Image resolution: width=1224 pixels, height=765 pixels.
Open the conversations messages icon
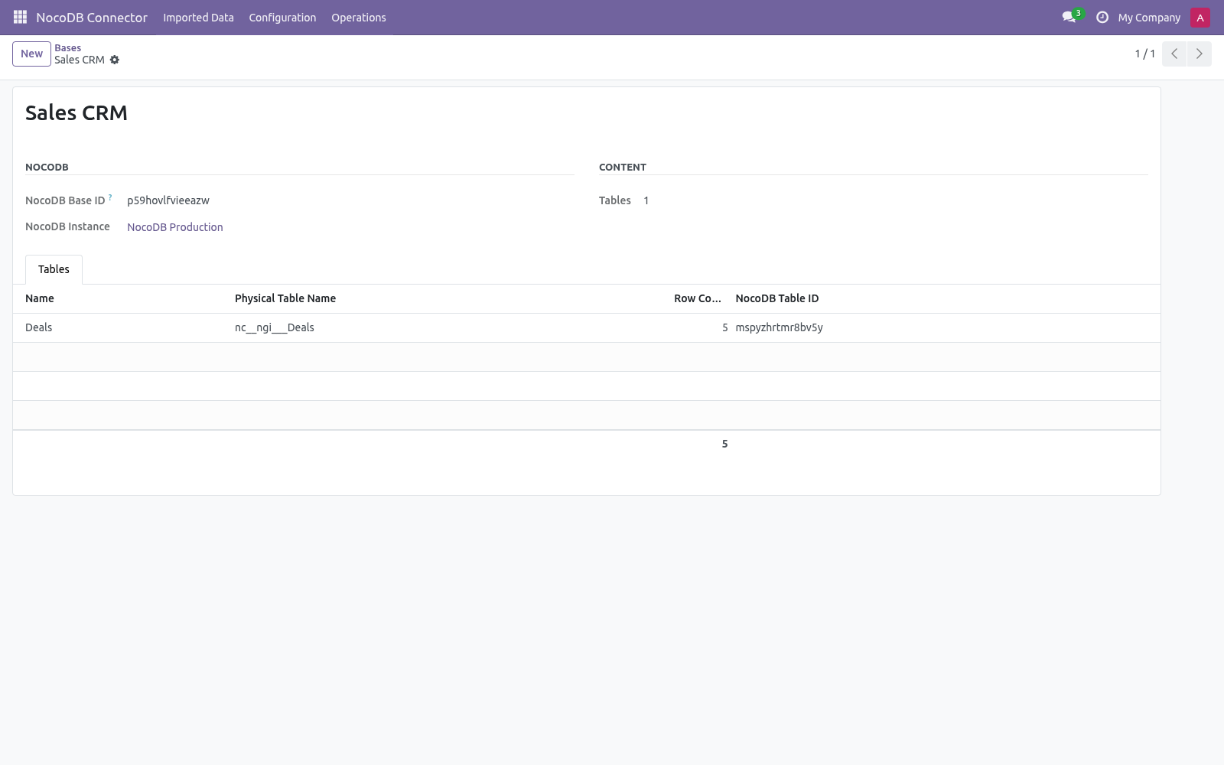[1069, 17]
